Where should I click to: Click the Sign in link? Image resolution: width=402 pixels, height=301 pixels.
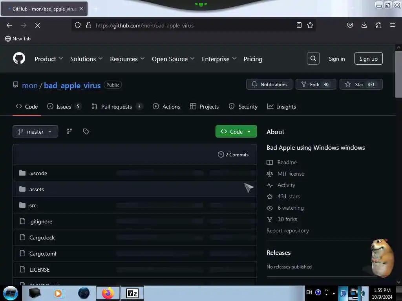(337, 59)
